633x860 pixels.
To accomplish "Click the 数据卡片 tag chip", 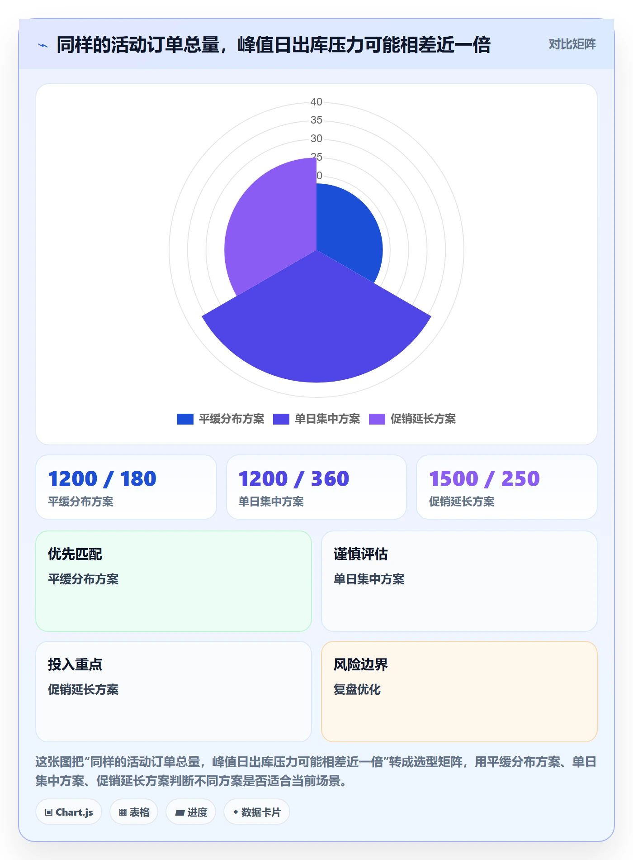I will 257,812.
